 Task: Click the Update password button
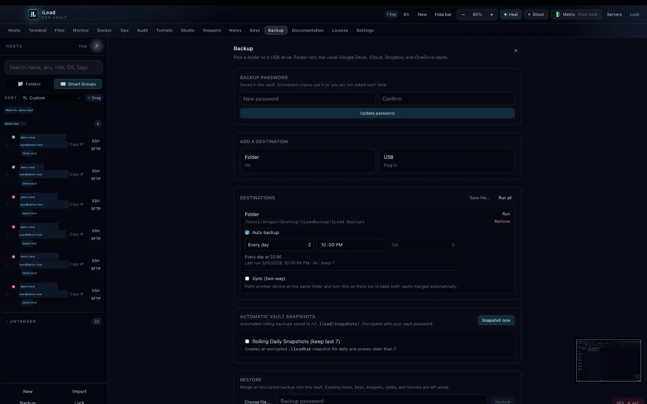tap(377, 113)
